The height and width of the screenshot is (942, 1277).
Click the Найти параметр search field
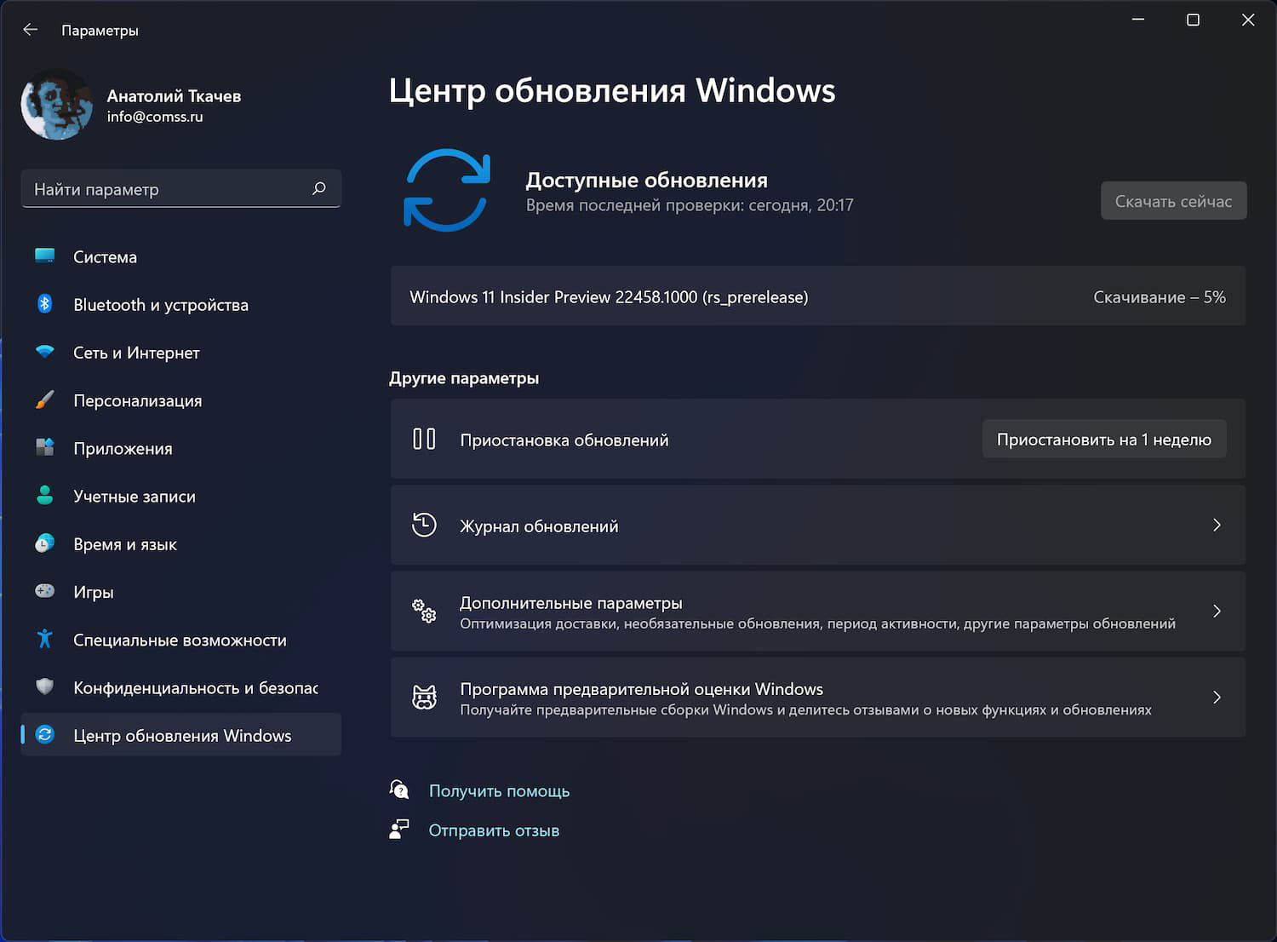pos(181,188)
